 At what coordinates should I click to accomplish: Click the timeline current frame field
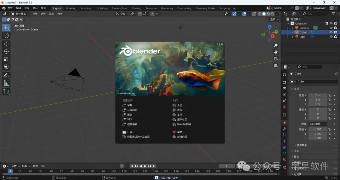pos(227,166)
